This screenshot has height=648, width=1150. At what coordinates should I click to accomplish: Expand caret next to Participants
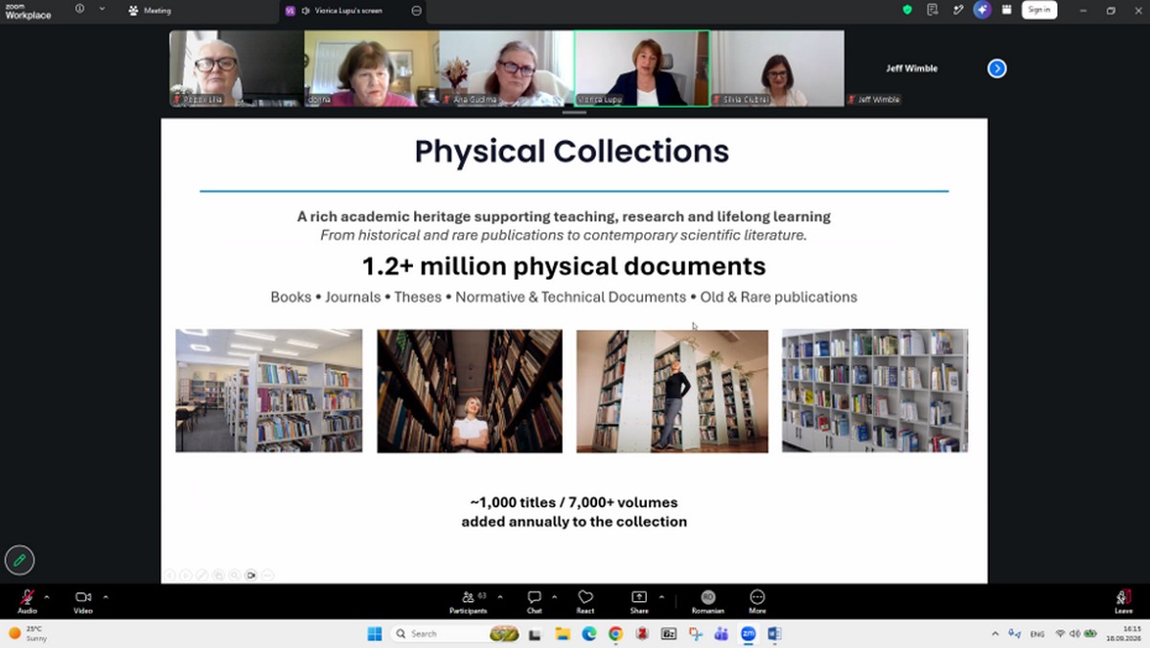click(x=499, y=596)
